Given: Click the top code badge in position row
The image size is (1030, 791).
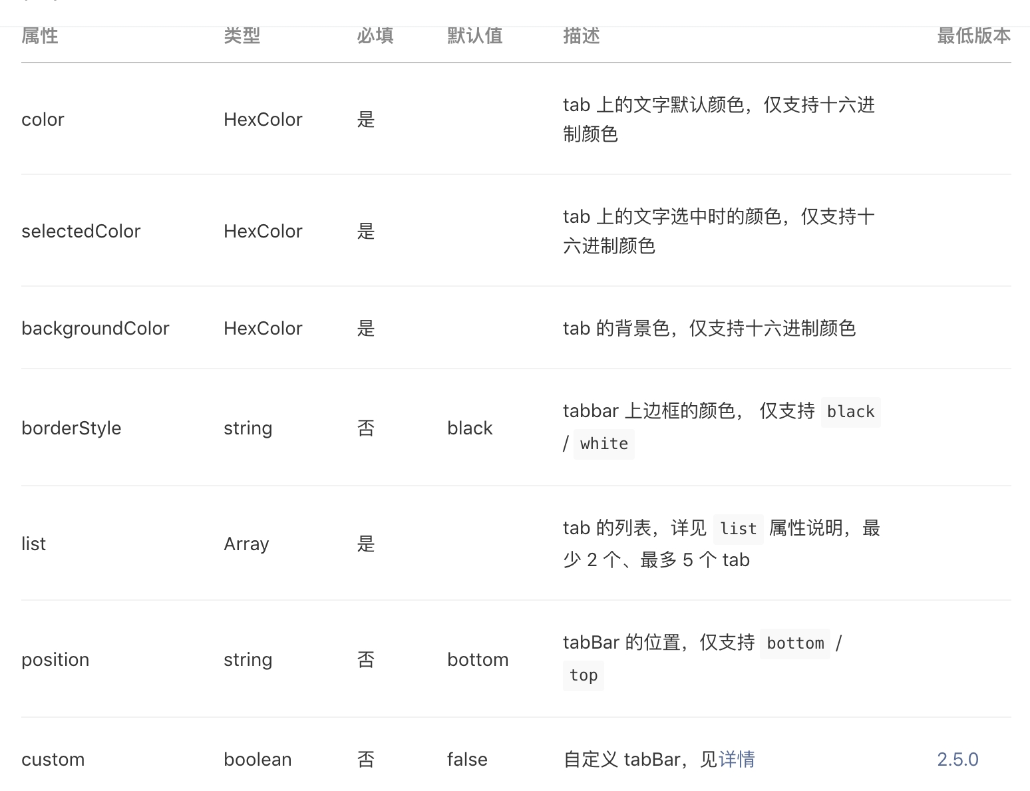Looking at the screenshot, I should pos(583,675).
